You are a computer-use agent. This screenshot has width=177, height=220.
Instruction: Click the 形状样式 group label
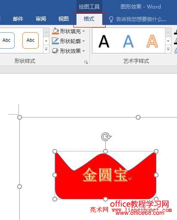coord(25,61)
